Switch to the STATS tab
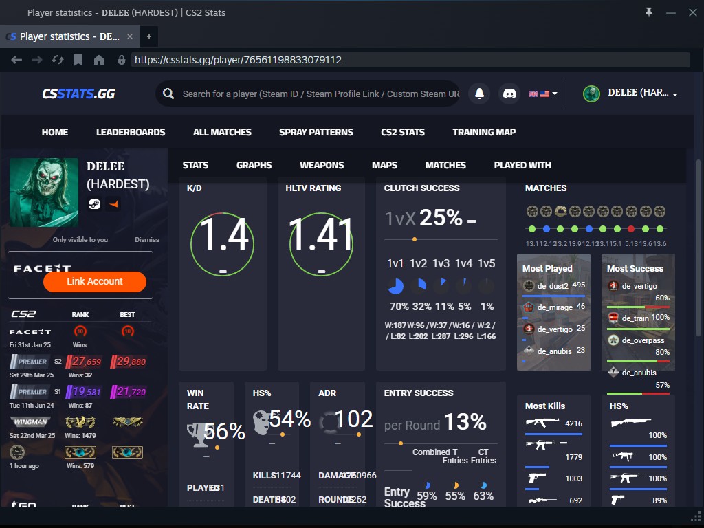 point(195,165)
